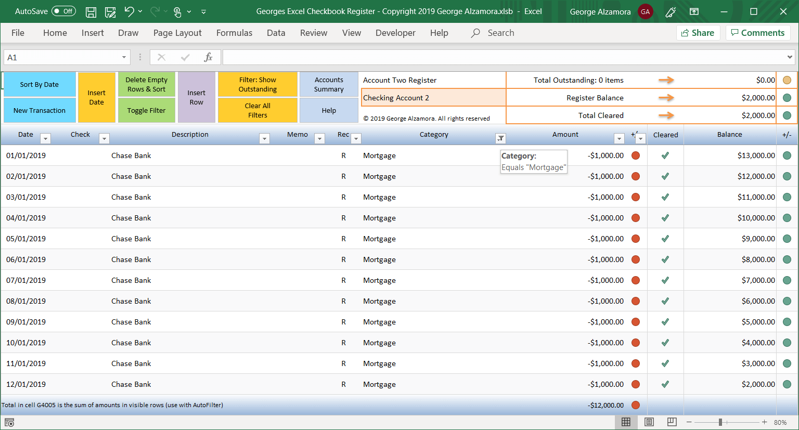Click the Undo arrow icon

(x=130, y=11)
